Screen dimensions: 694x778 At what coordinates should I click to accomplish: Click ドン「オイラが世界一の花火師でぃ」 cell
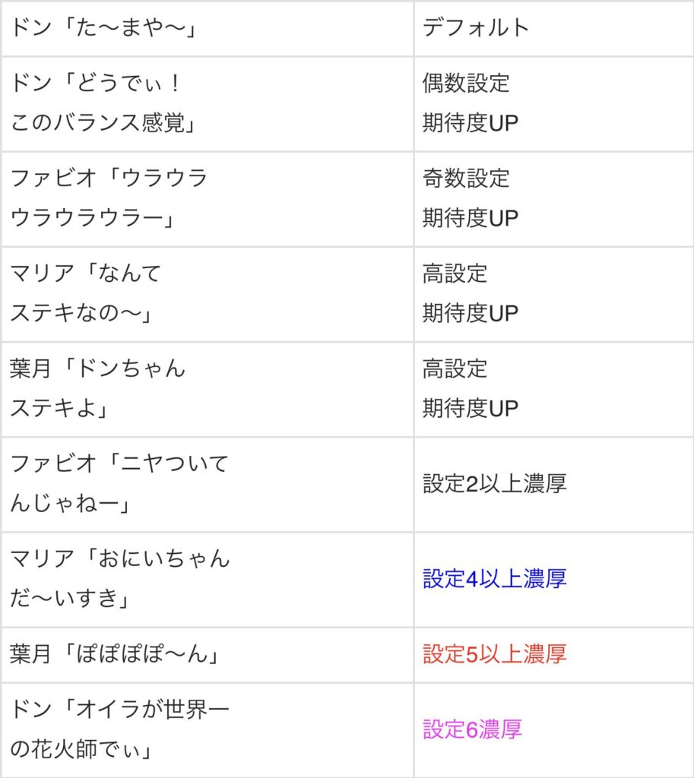click(x=207, y=730)
